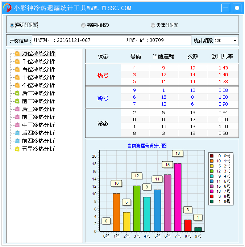The image size is (245, 247).
Task: Click the 中三冷热分析 pink bag icon
Action: (17, 125)
